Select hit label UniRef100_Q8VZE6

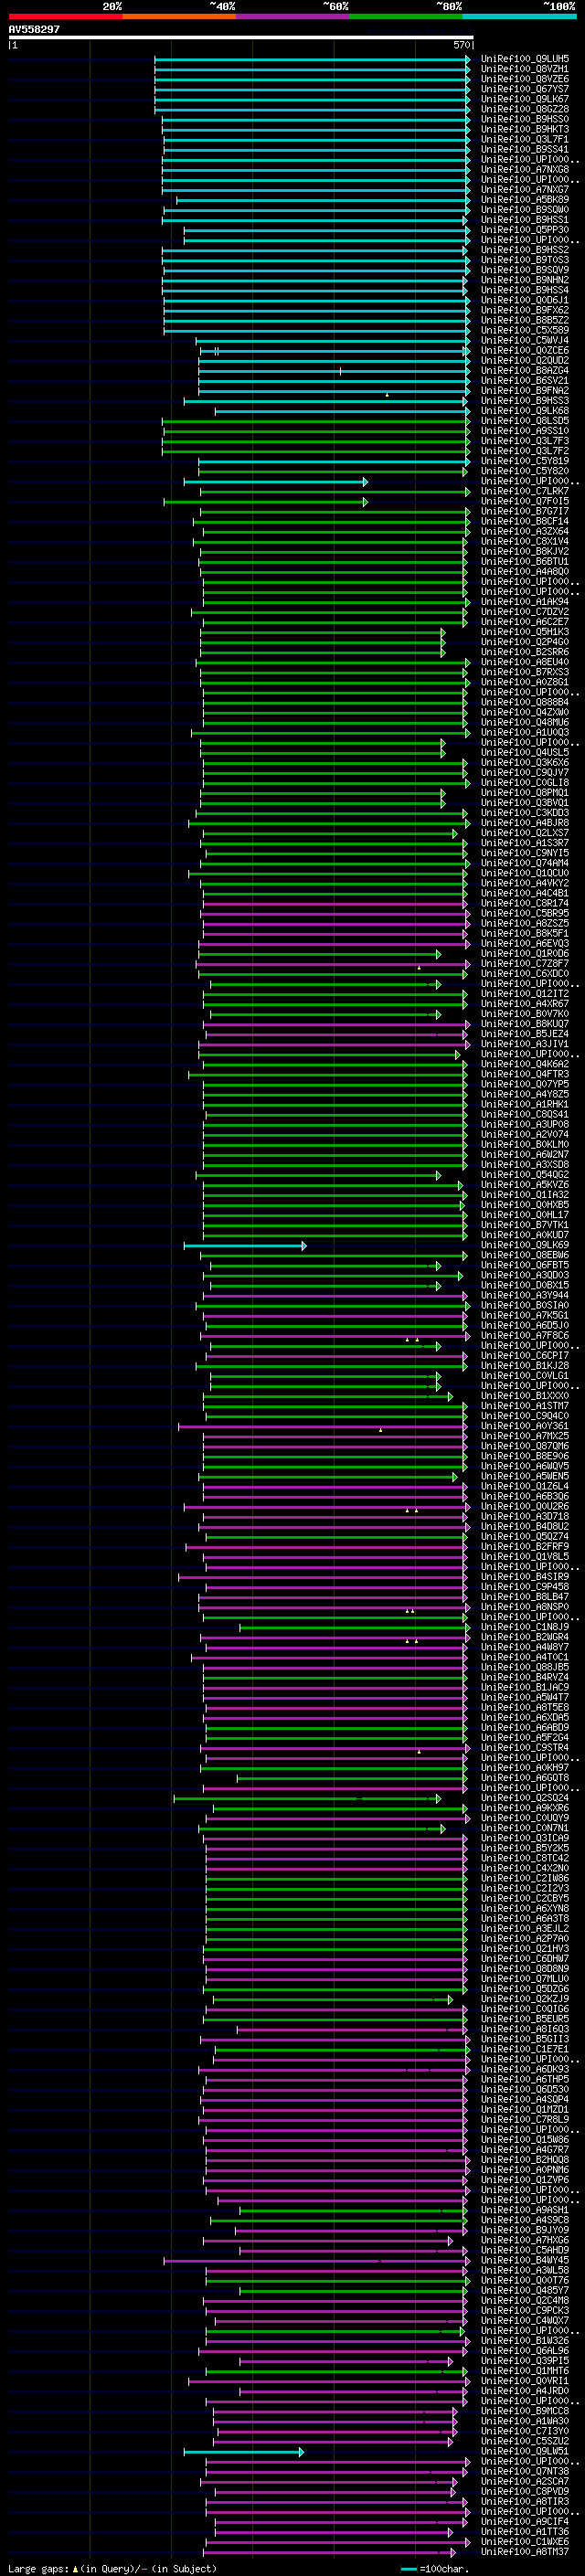pos(525,79)
